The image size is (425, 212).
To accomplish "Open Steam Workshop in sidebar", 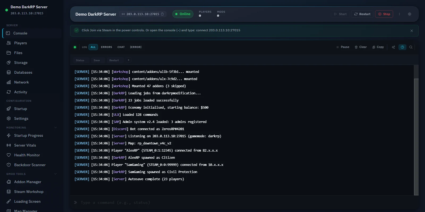I will tap(32, 192).
